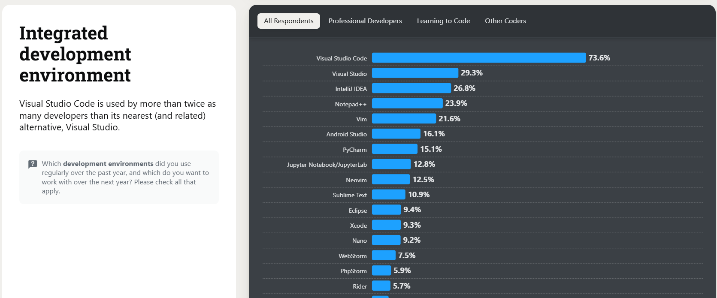Click the Rider 5.7% value label
This screenshot has height=298, width=717.
coord(401,286)
